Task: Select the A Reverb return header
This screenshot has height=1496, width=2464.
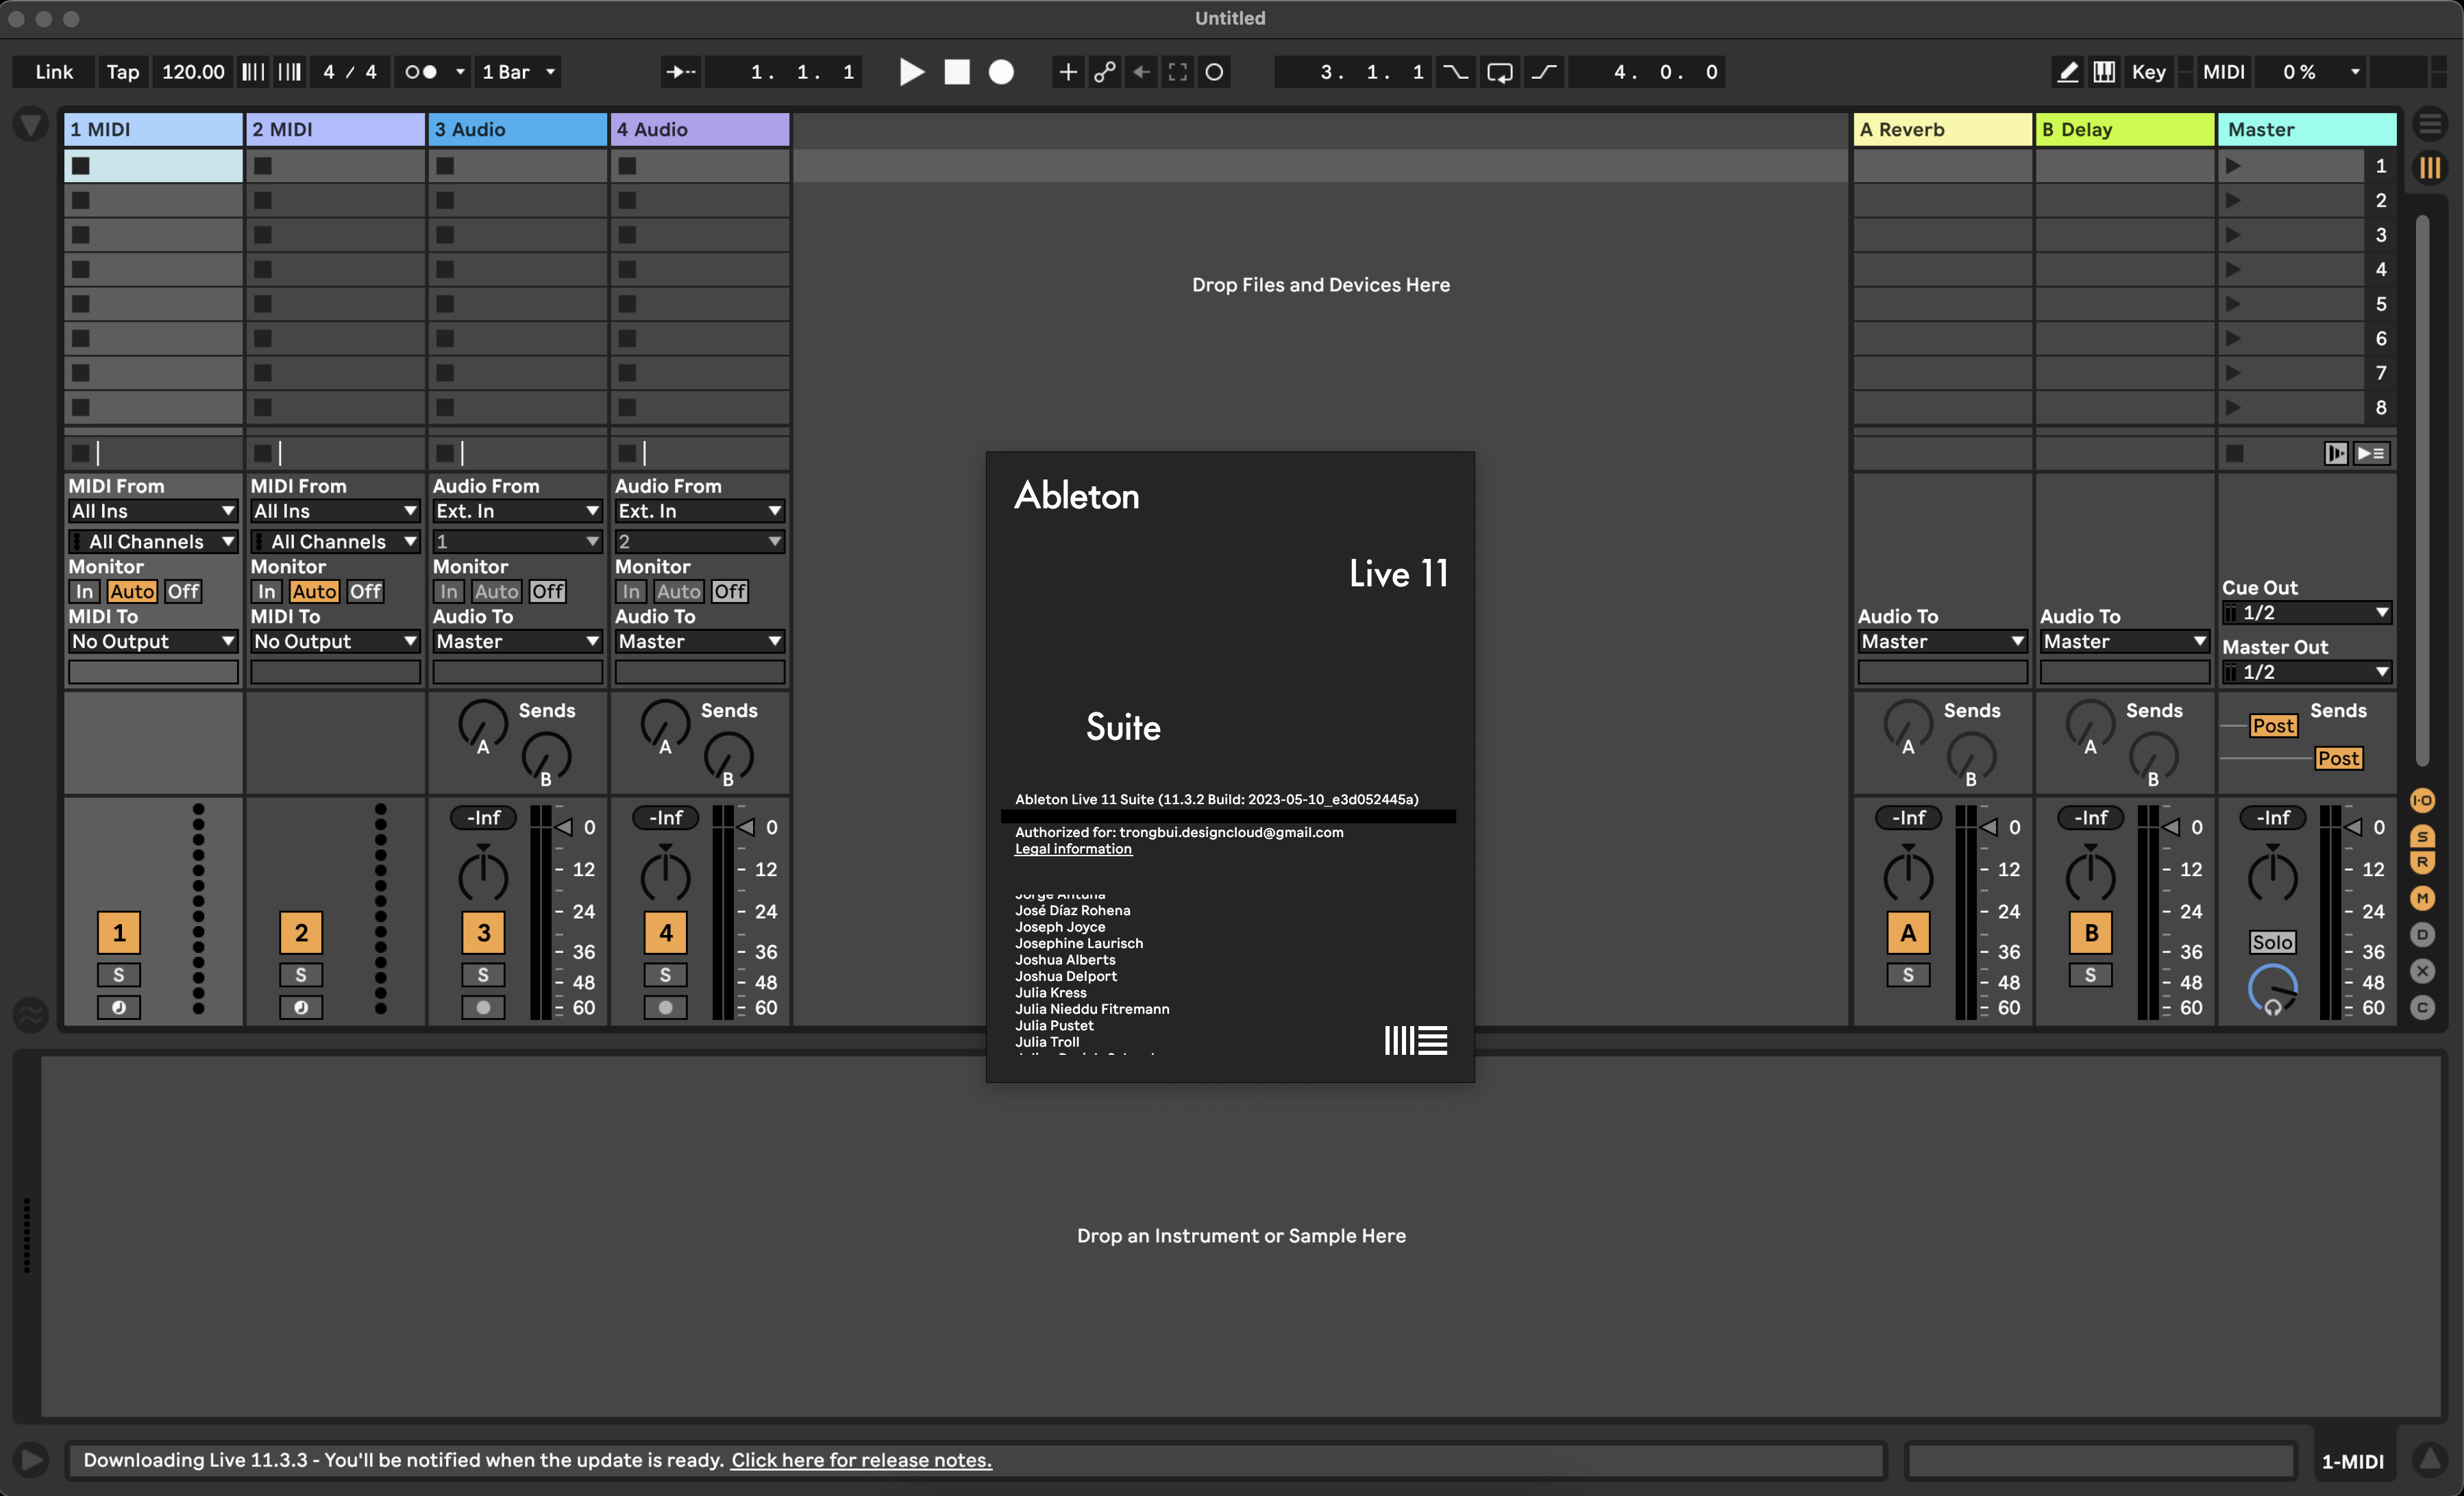Action: click(1942, 129)
